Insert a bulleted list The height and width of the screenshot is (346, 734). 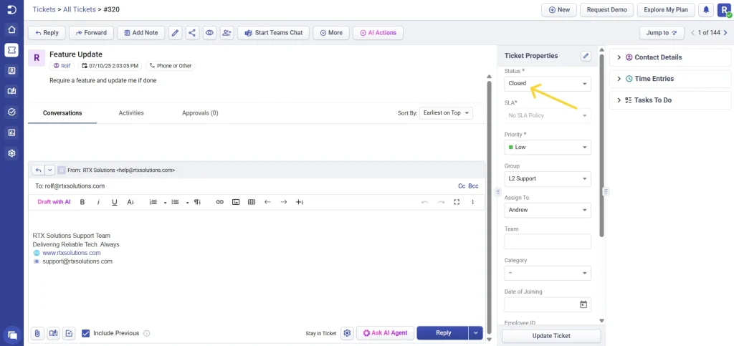(175, 202)
